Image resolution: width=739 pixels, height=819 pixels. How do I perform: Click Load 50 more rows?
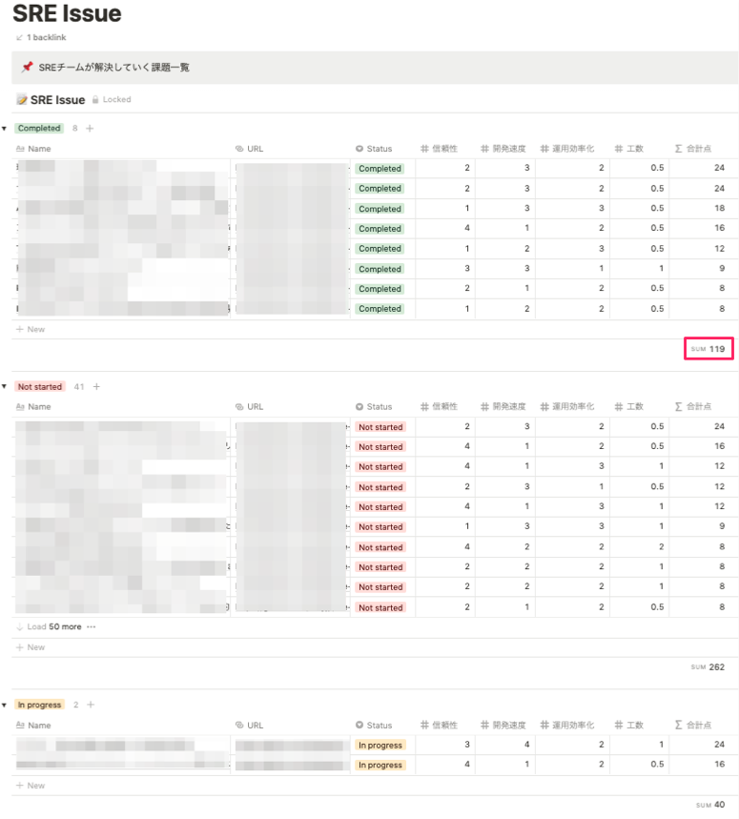pos(49,626)
